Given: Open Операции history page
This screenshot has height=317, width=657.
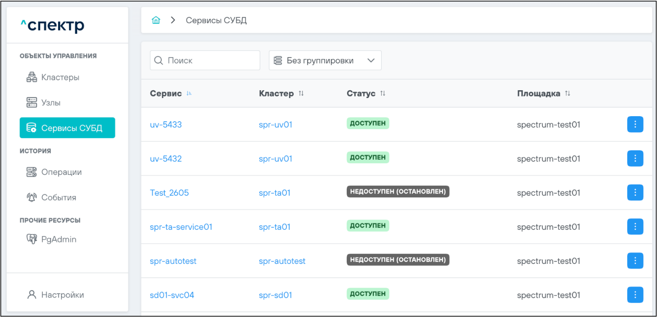Looking at the screenshot, I should [61, 172].
